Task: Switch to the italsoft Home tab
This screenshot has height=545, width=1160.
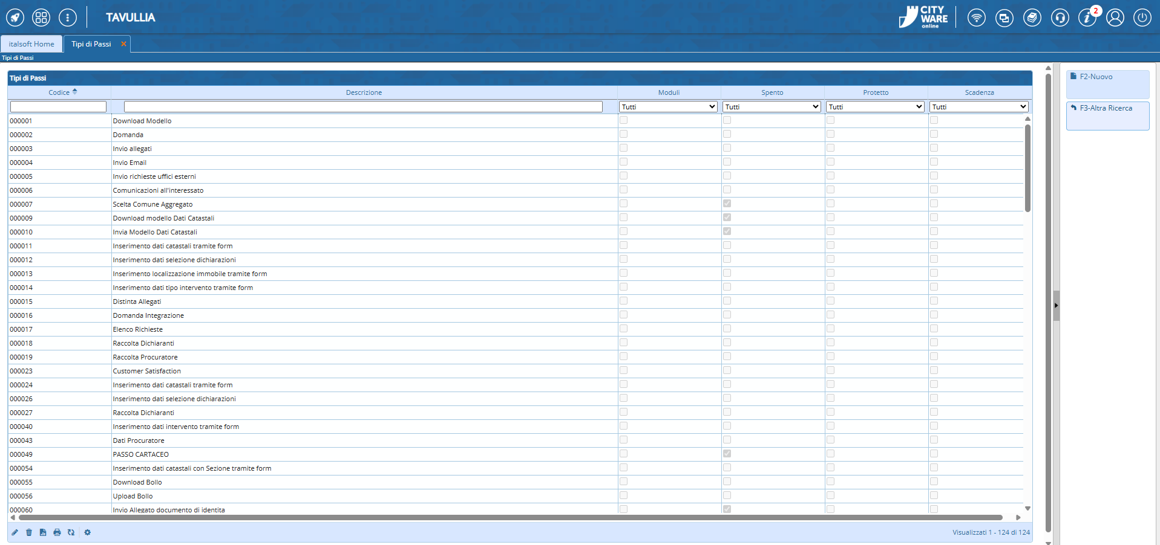Action: [31, 44]
